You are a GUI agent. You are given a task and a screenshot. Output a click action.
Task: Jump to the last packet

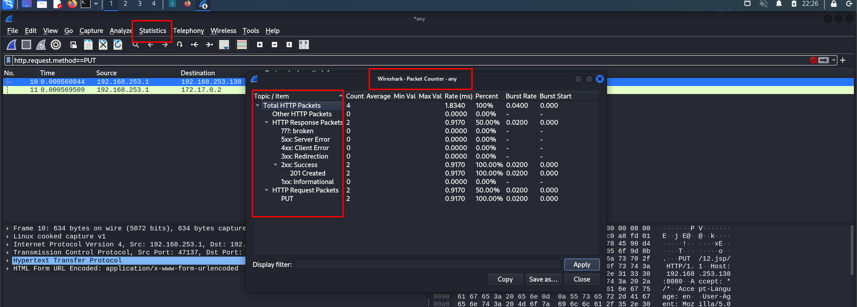pyautogui.click(x=209, y=45)
